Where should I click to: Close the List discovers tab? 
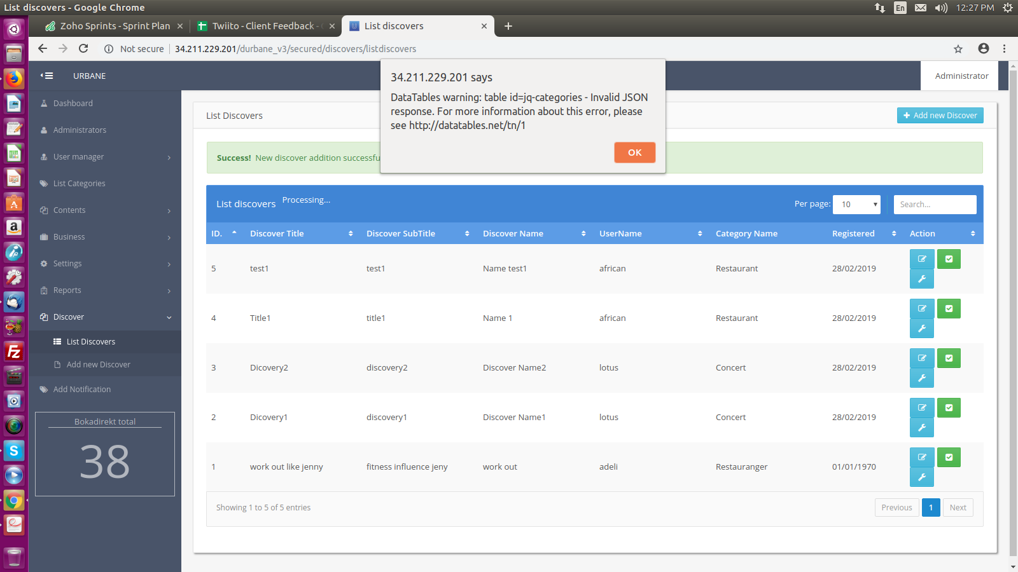484,26
